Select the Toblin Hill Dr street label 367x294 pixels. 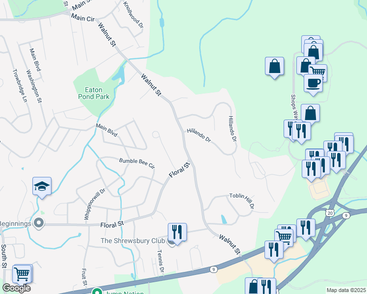click(x=242, y=201)
